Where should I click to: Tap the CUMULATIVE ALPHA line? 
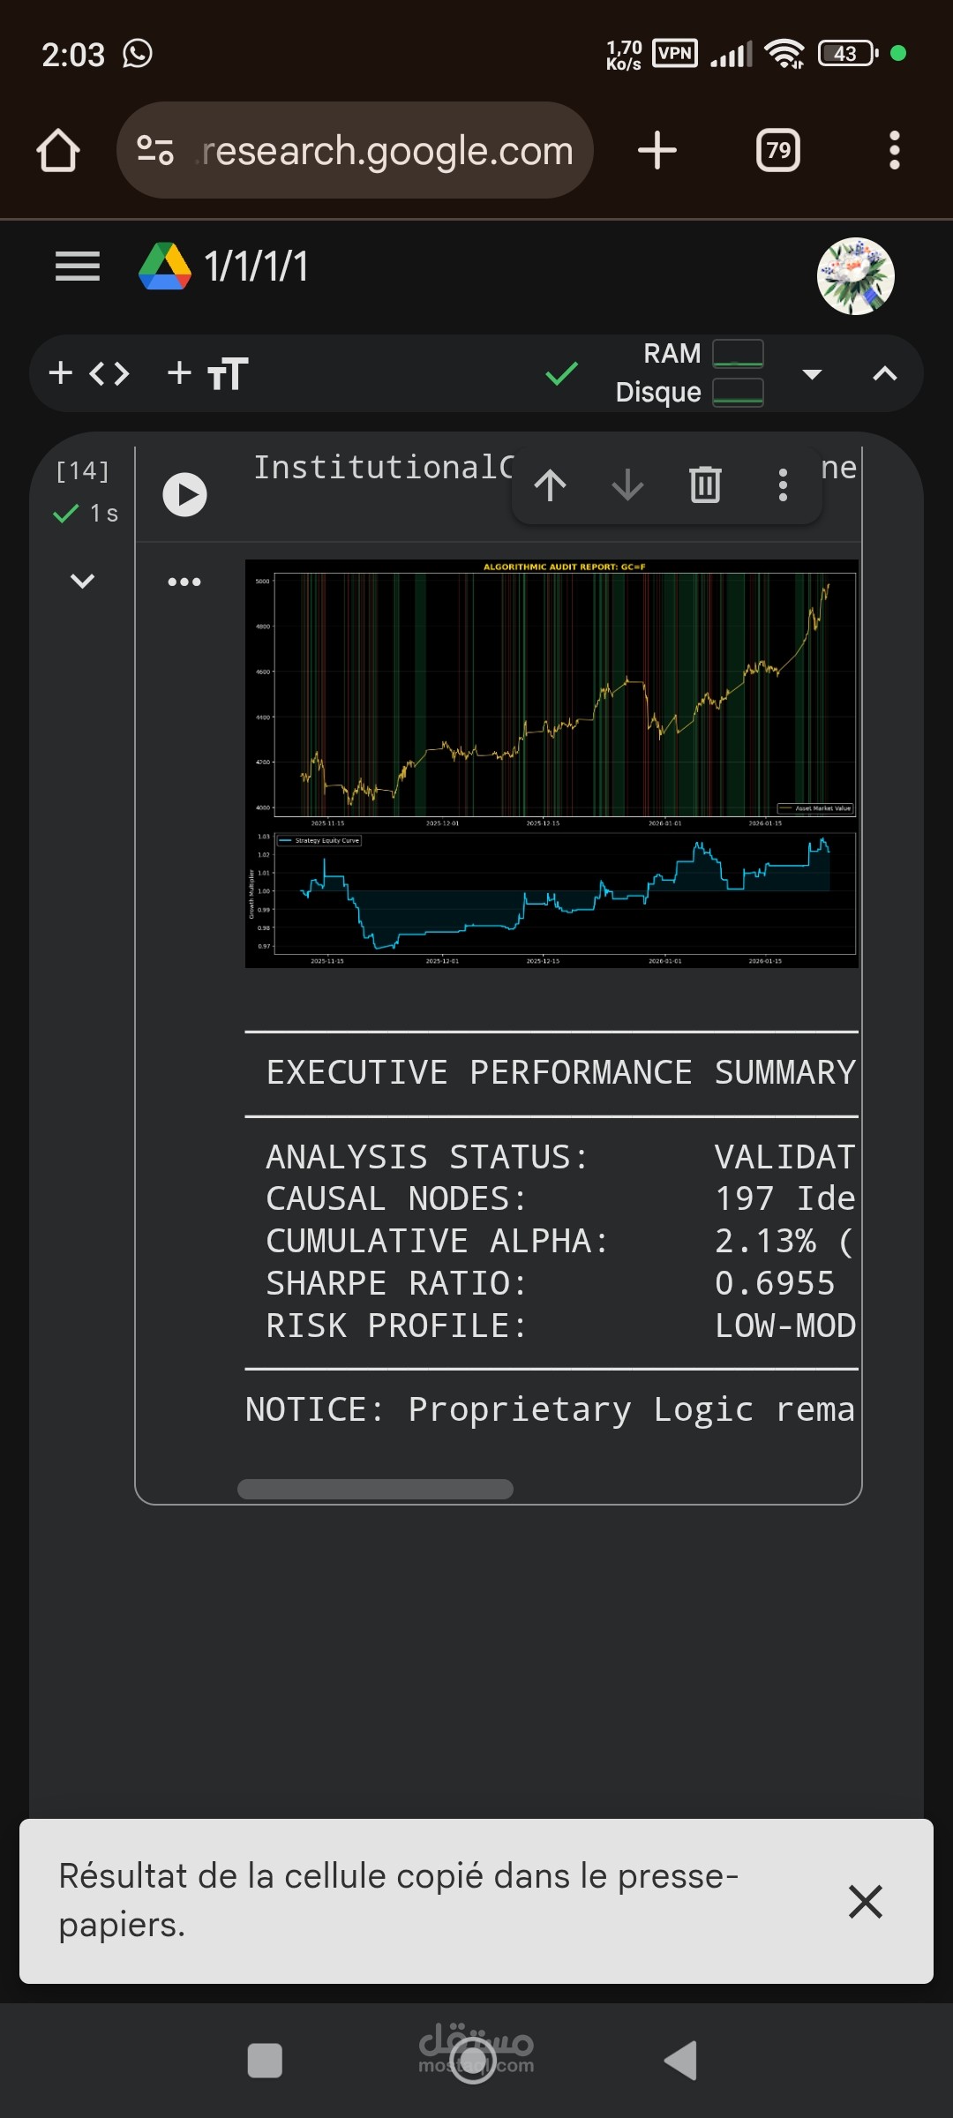(x=561, y=1241)
